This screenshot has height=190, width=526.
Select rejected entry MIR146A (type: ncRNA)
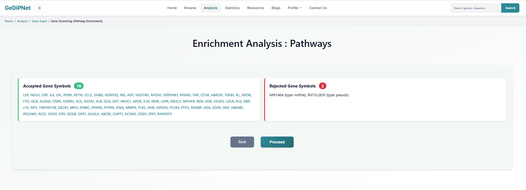[x=288, y=95]
